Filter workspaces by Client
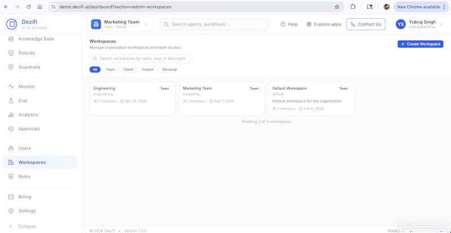 point(129,70)
